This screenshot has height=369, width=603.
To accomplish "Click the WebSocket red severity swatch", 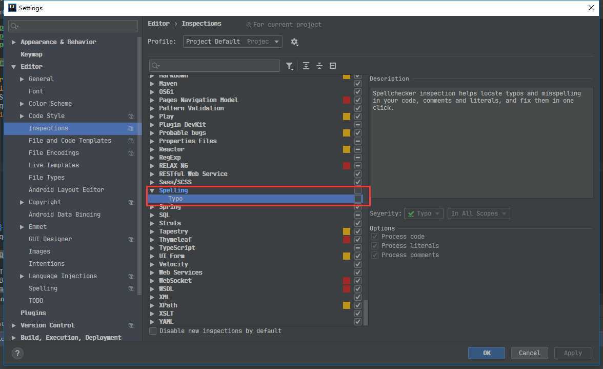I will coord(347,281).
